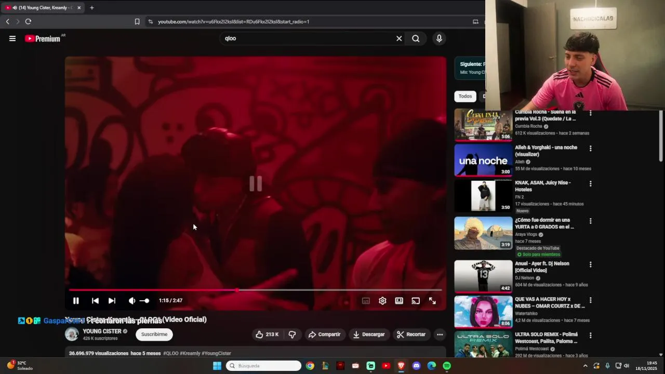665x374 pixels.
Task: Subscribe with the Suscribirme button
Action: (154, 335)
